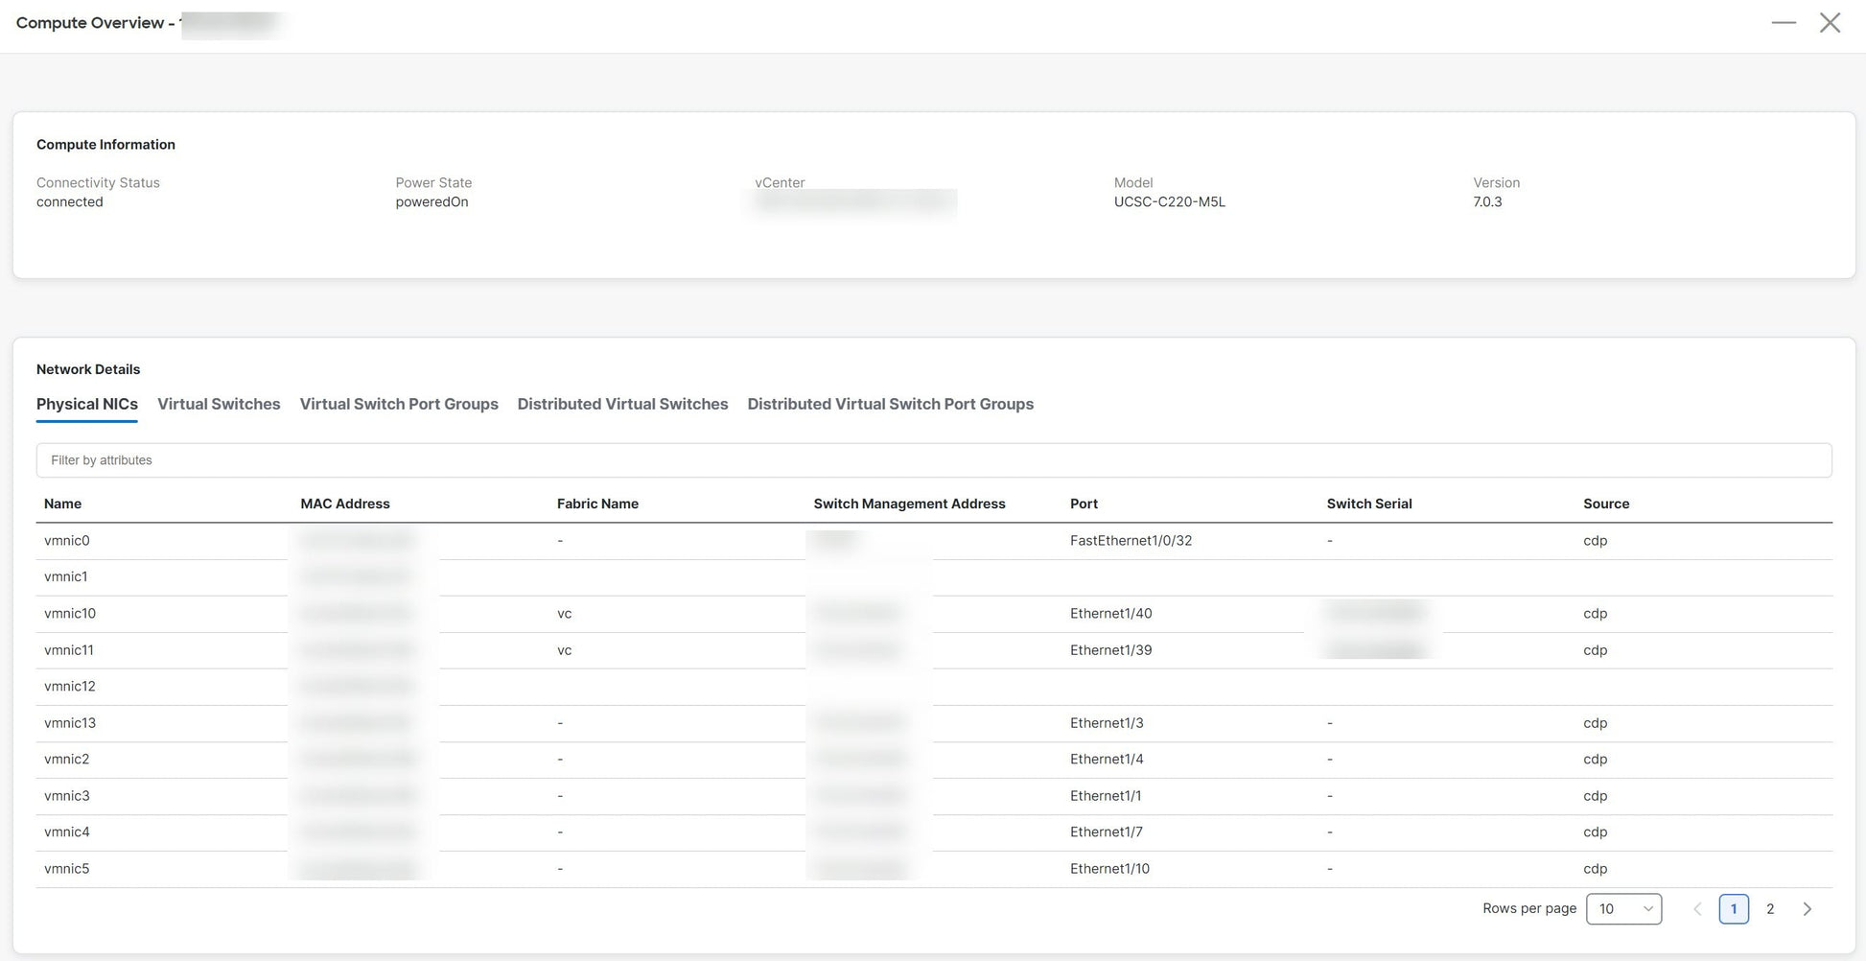Image resolution: width=1866 pixels, height=961 pixels.
Task: Click the MAC Address column header
Action: (345, 504)
